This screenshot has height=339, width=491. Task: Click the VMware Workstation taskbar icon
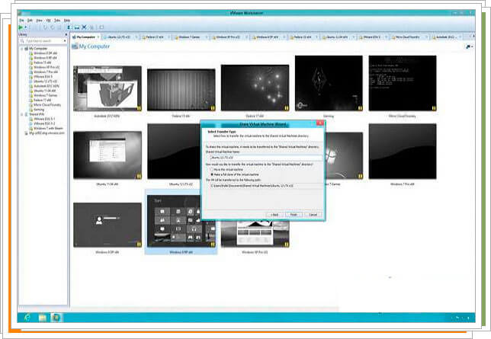click(x=56, y=316)
